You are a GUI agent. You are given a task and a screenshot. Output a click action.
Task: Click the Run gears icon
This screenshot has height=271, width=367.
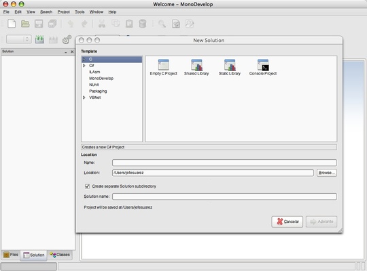click(67, 39)
